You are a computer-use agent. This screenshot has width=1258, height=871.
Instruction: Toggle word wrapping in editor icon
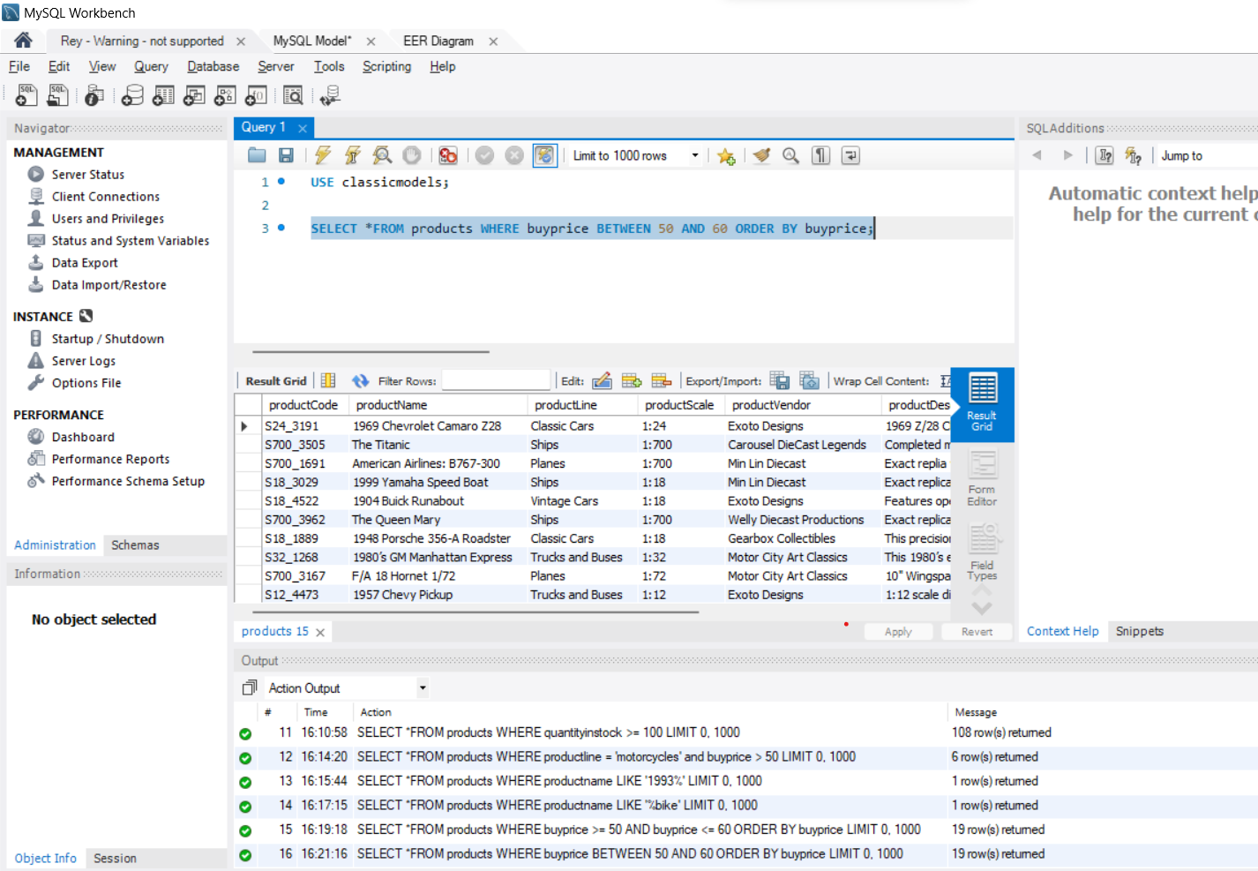point(850,155)
